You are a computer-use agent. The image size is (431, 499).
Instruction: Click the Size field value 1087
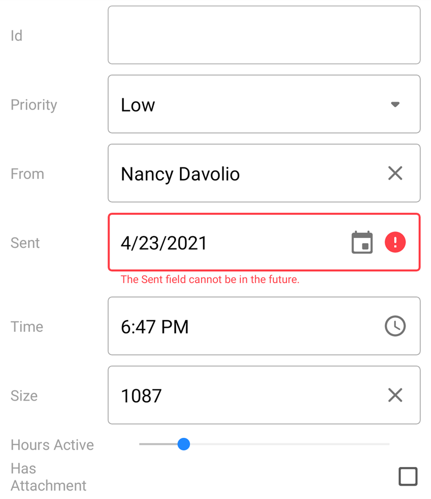[142, 396]
